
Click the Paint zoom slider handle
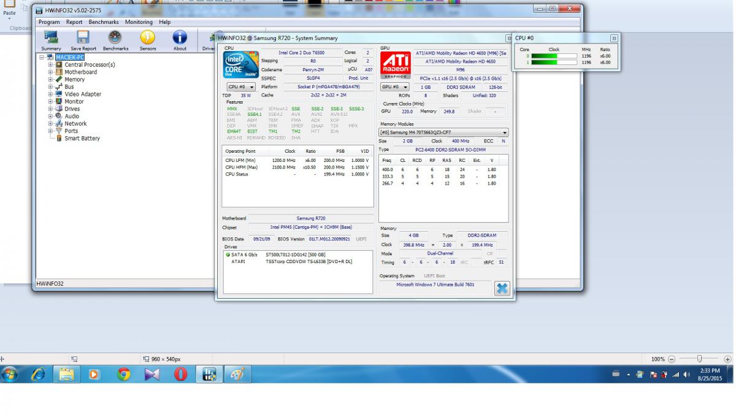click(699, 359)
